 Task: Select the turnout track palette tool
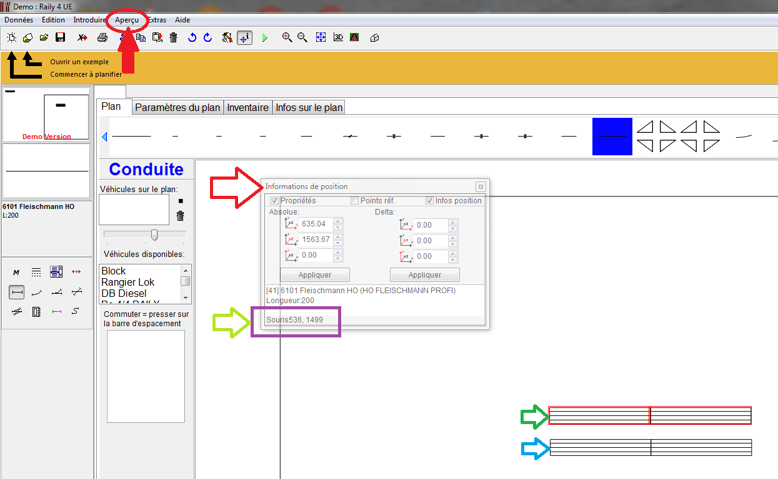[x=56, y=292]
